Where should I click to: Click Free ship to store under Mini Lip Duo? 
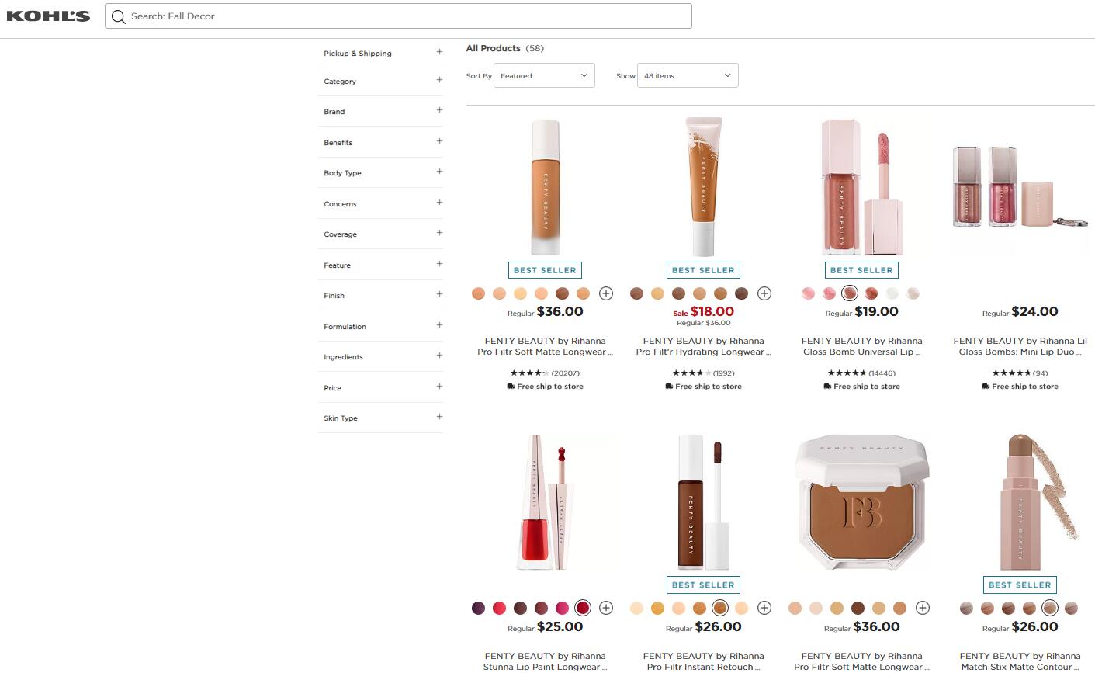click(1020, 387)
